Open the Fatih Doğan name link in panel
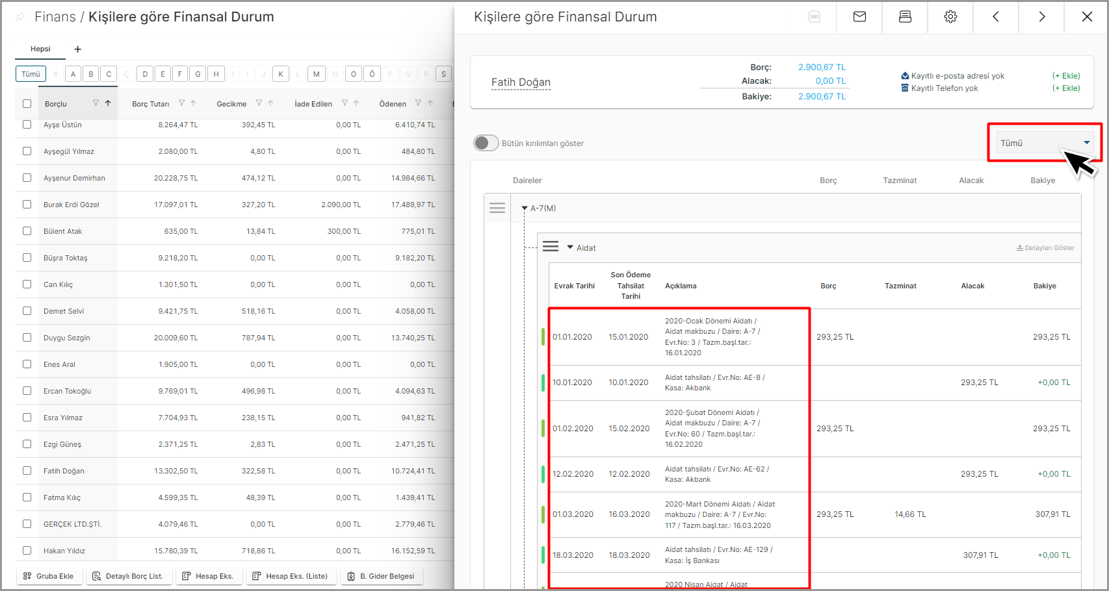This screenshot has width=1109, height=591. click(521, 82)
